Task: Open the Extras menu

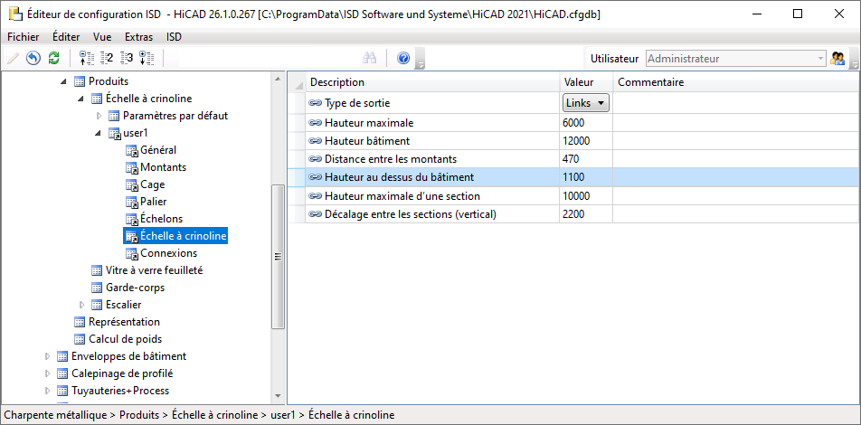Action: point(139,37)
